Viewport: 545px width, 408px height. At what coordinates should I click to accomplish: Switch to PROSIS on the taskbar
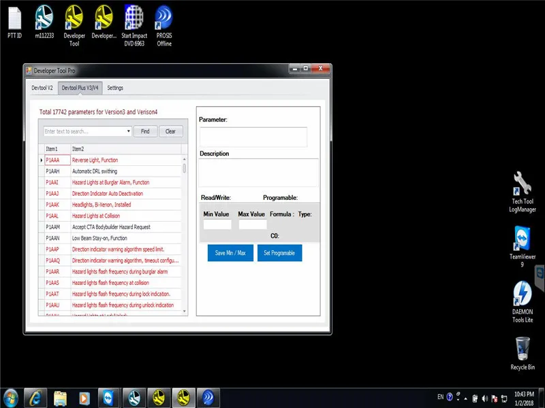tap(208, 398)
